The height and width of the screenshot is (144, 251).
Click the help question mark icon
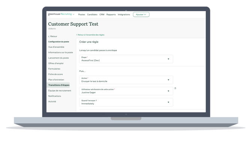[175, 88]
